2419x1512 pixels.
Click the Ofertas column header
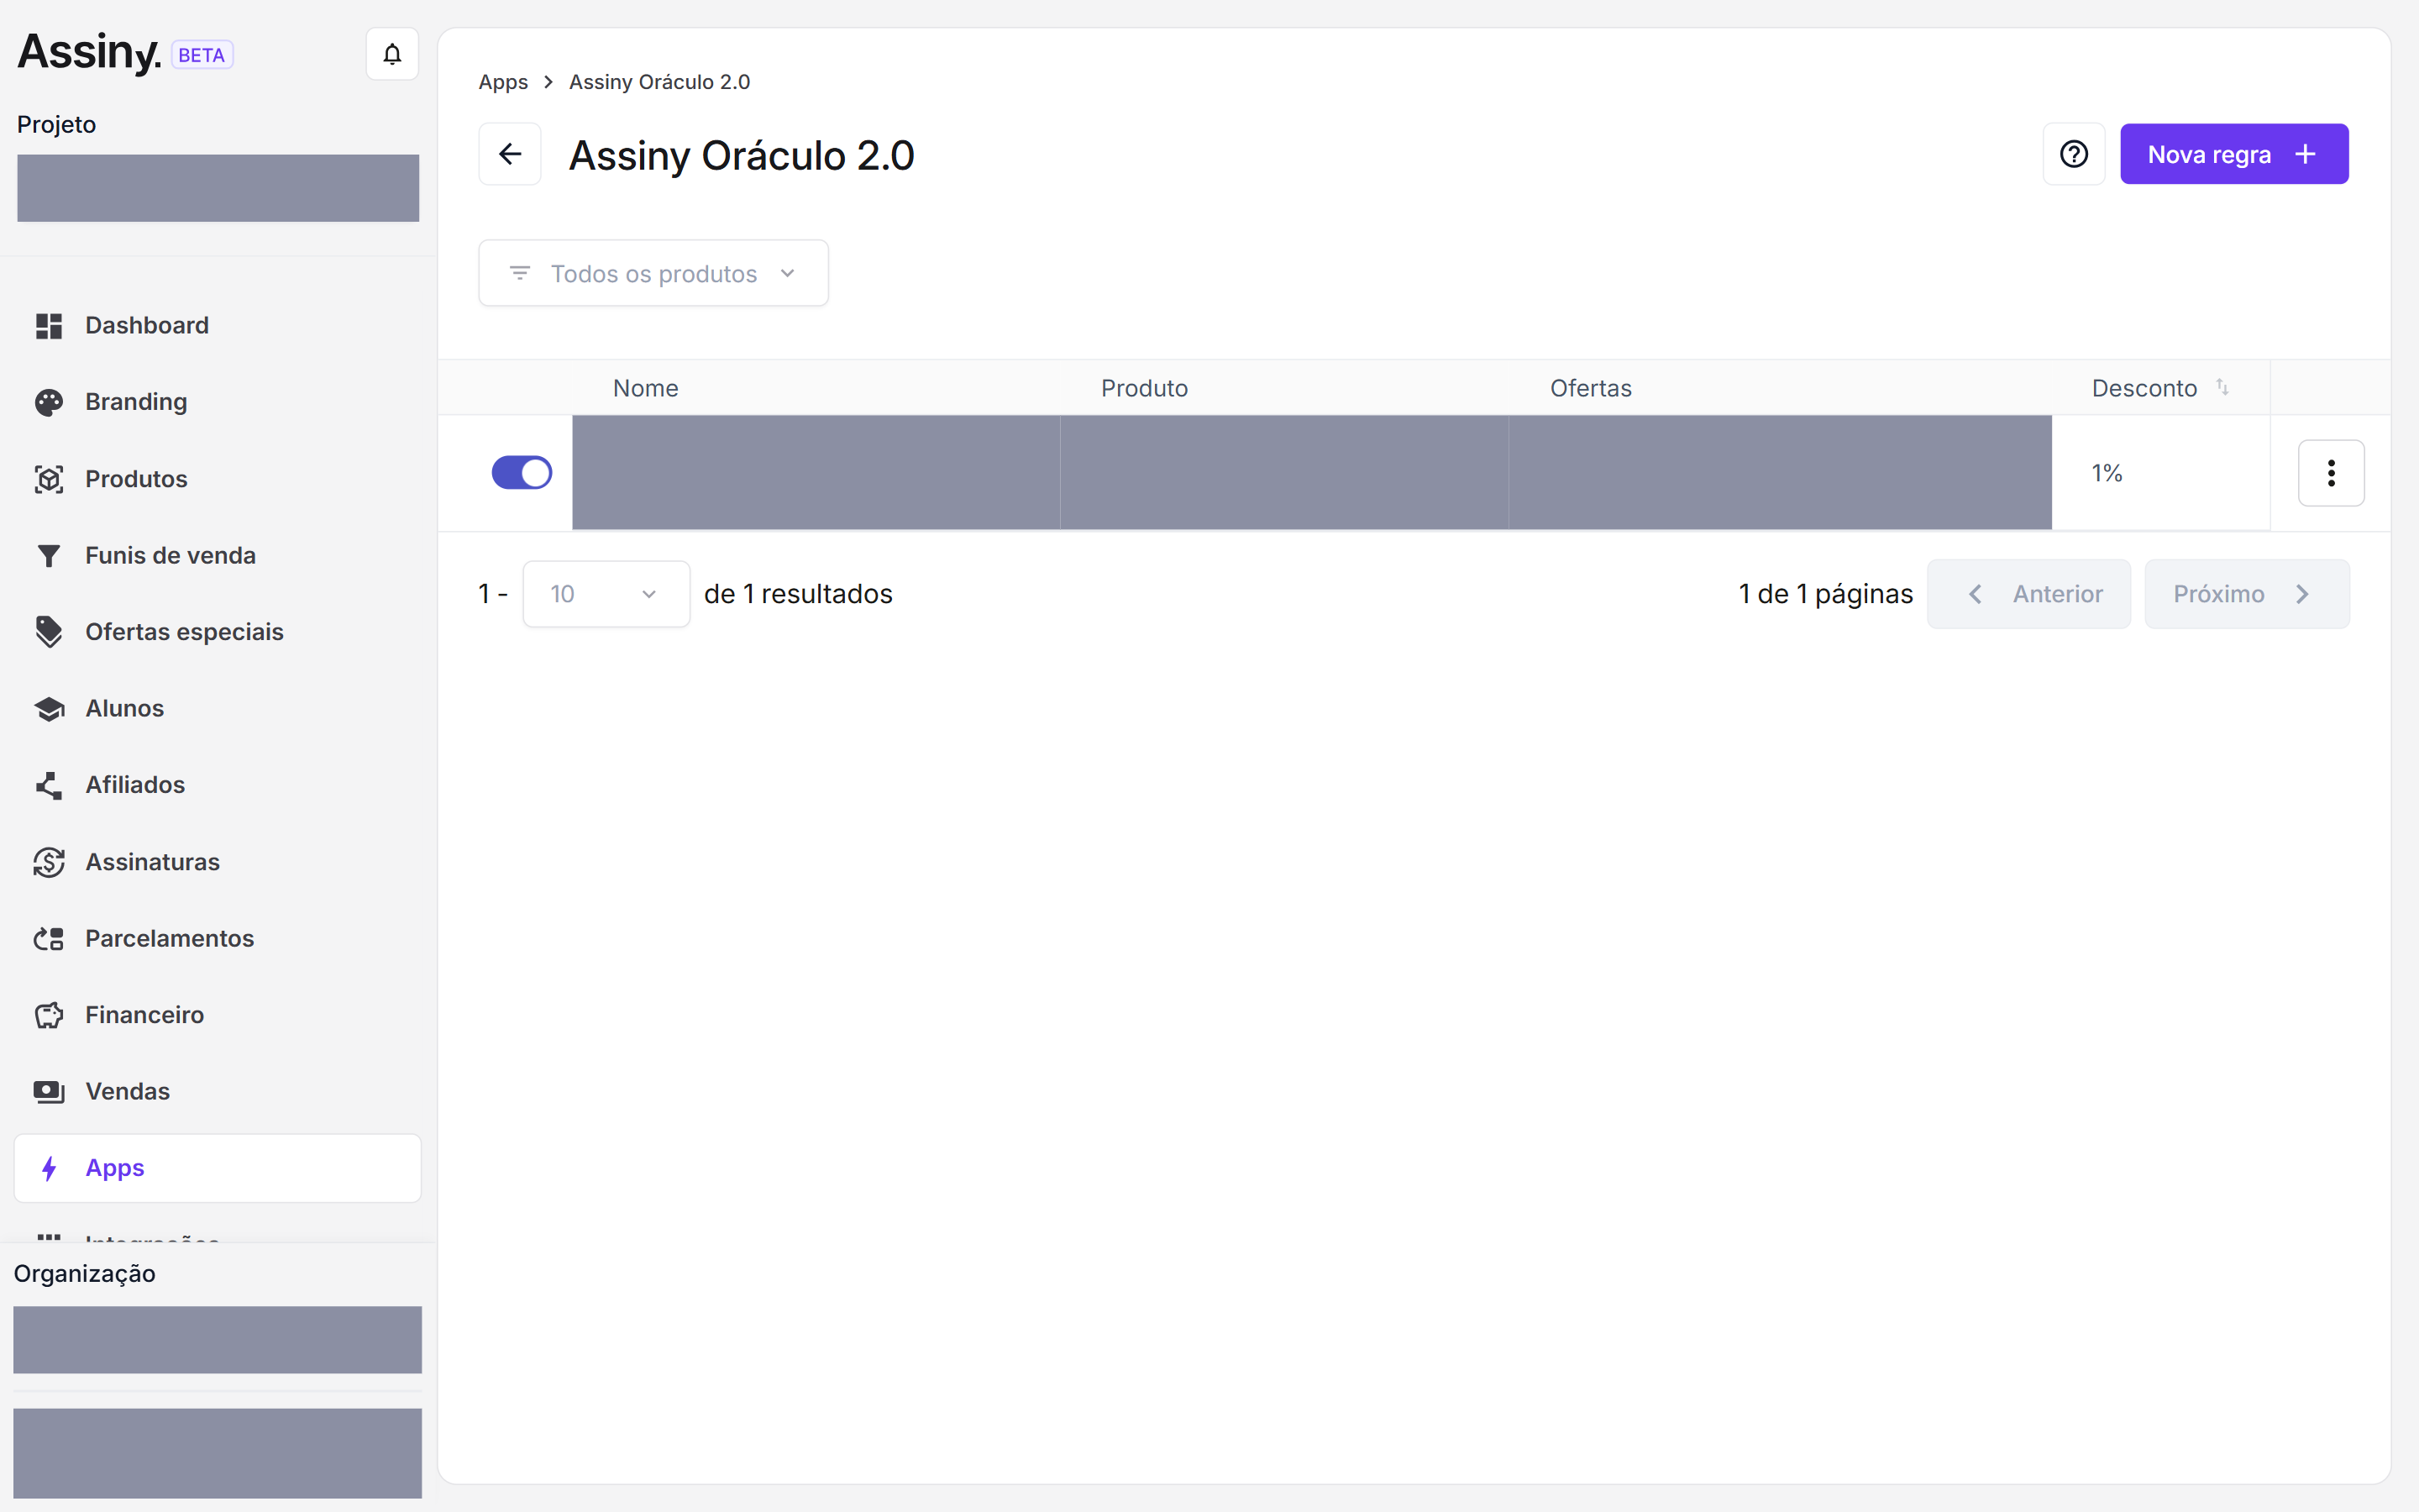[1590, 388]
